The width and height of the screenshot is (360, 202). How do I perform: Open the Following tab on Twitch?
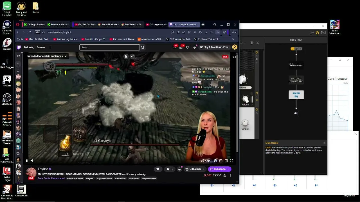(29, 47)
